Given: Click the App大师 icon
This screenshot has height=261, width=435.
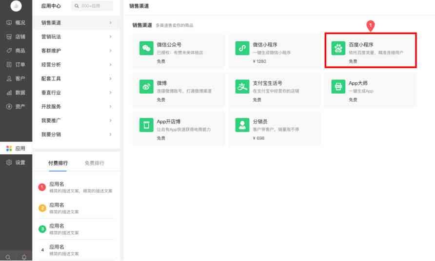Looking at the screenshot, I should [338, 87].
